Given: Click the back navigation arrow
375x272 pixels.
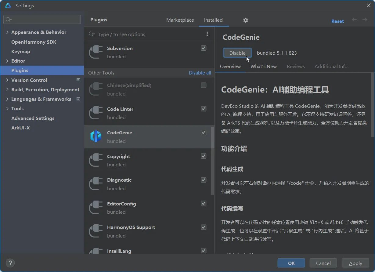Looking at the screenshot, I should (x=354, y=20).
